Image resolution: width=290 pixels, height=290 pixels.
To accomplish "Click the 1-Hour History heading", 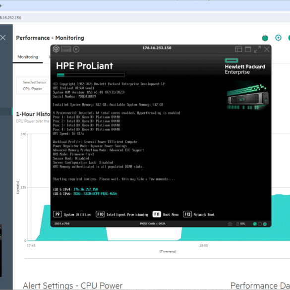I will pos(33,114).
